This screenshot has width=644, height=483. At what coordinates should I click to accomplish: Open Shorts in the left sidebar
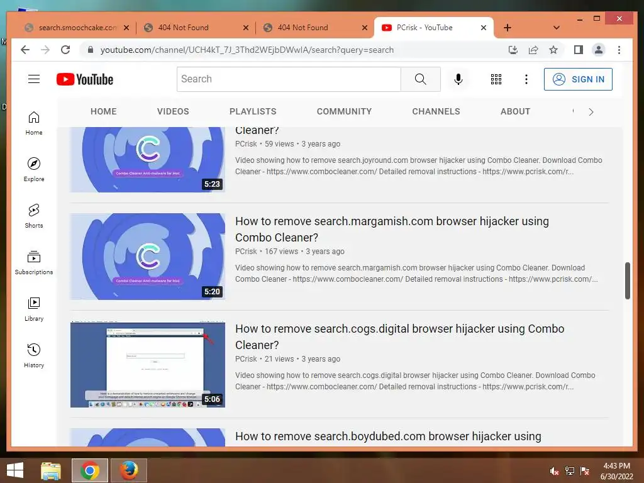click(x=34, y=216)
